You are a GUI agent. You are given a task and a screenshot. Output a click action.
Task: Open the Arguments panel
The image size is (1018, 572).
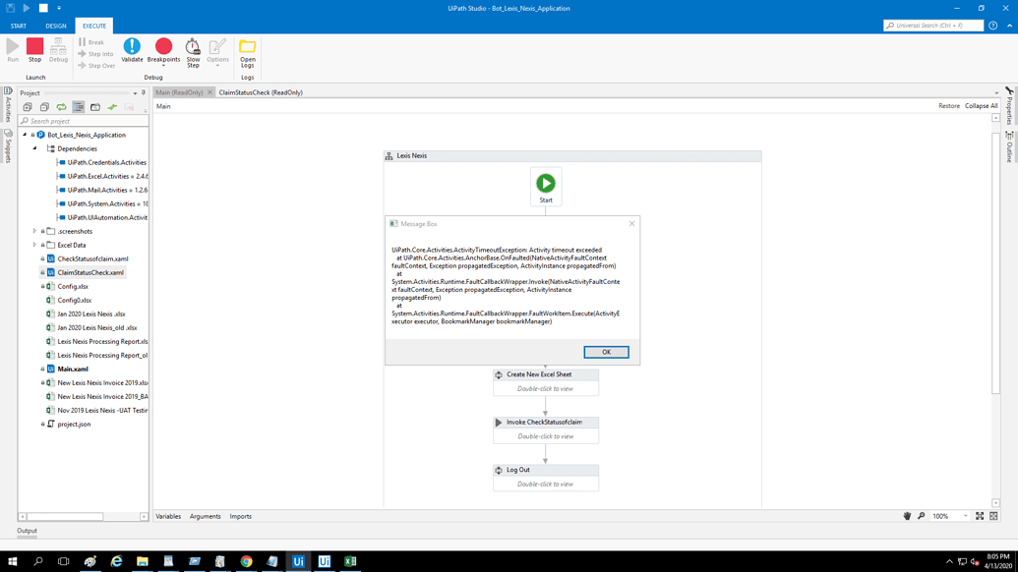pos(206,516)
